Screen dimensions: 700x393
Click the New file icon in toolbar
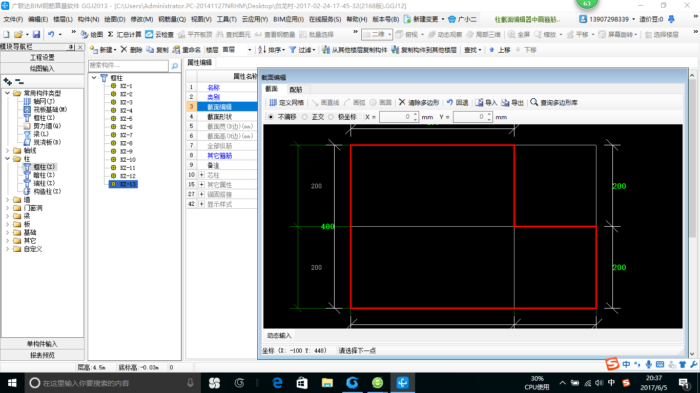[x=6, y=34]
